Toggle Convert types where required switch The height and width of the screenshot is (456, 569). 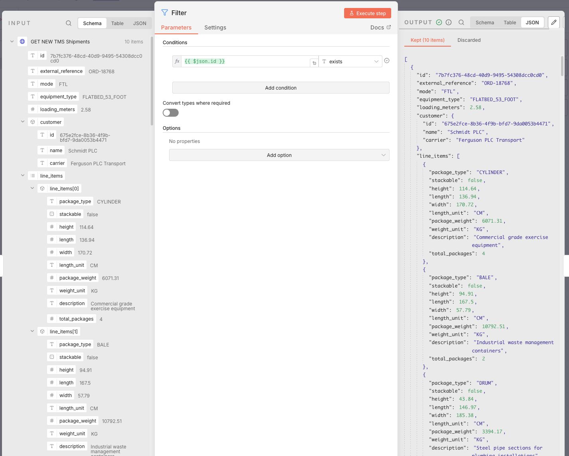(x=171, y=113)
